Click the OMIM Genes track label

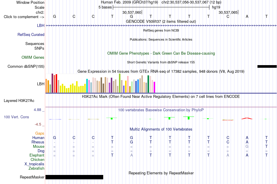tap(33, 57)
